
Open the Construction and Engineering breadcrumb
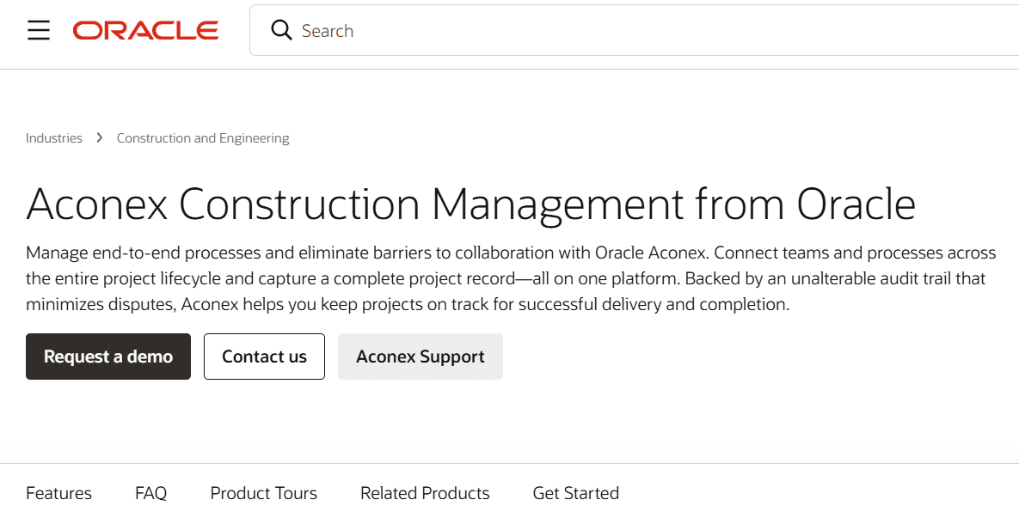[x=203, y=138]
